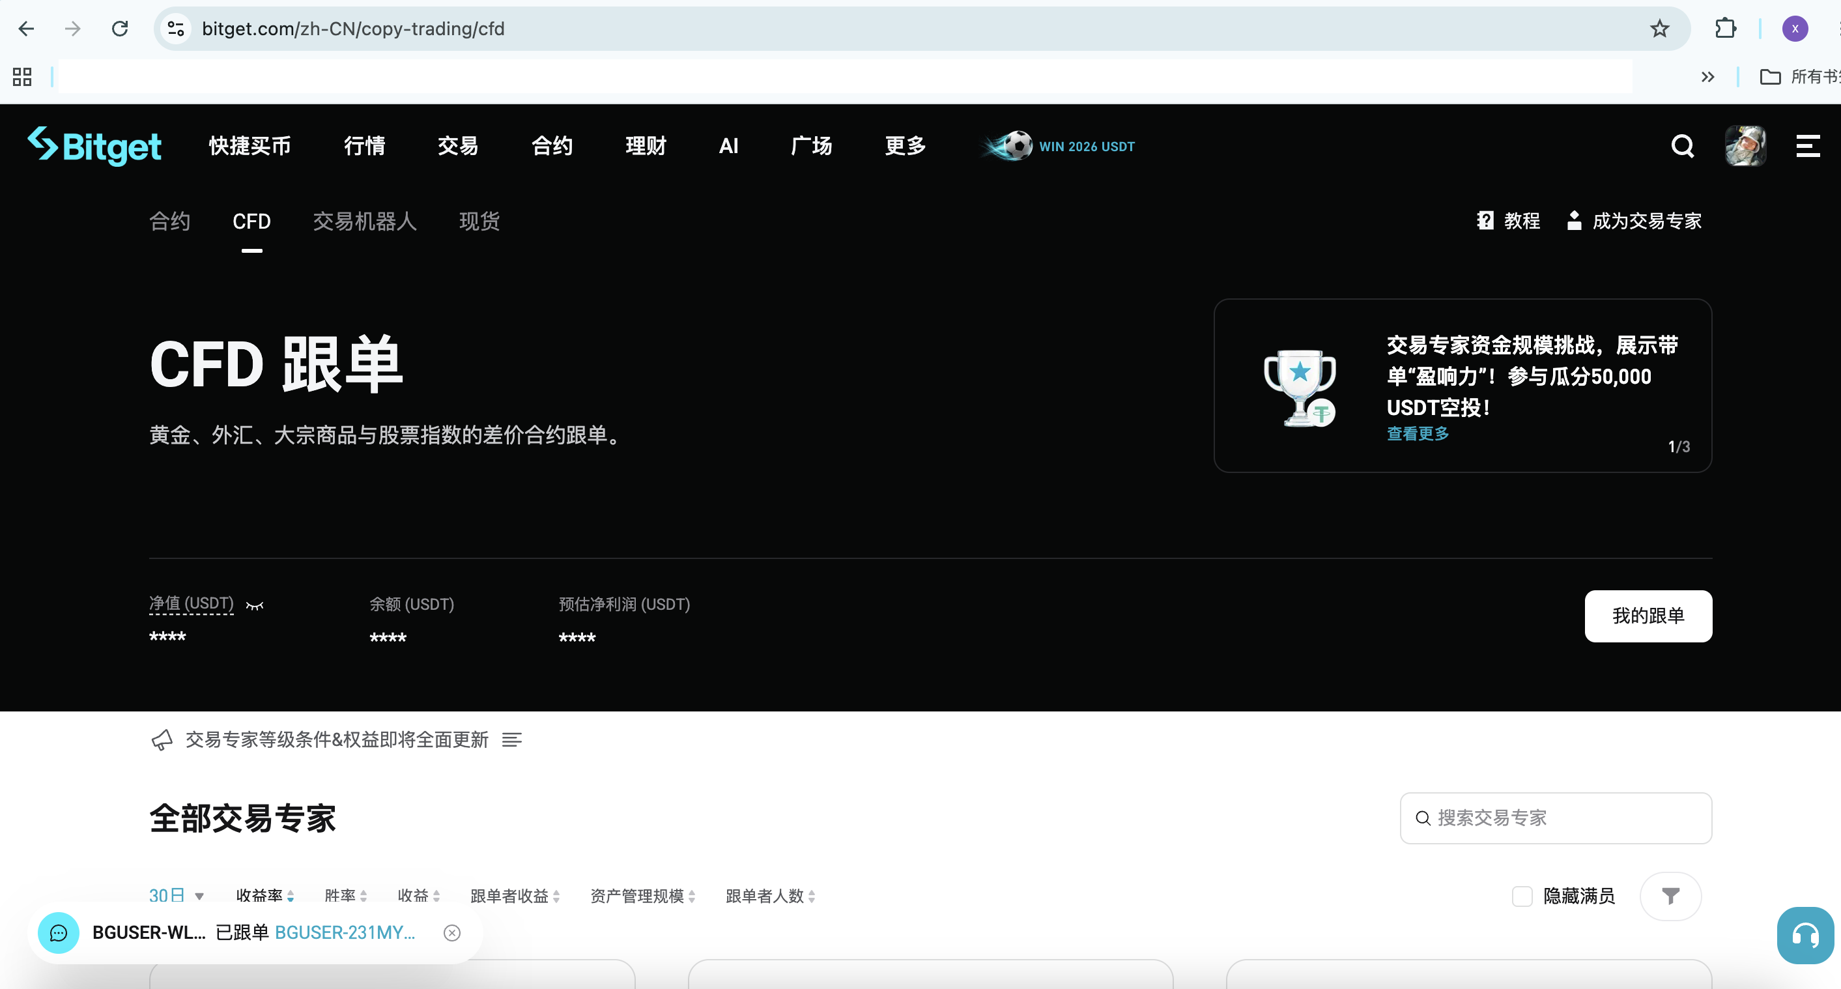Open the 30日 period dropdown
The width and height of the screenshot is (1841, 989).
point(177,896)
